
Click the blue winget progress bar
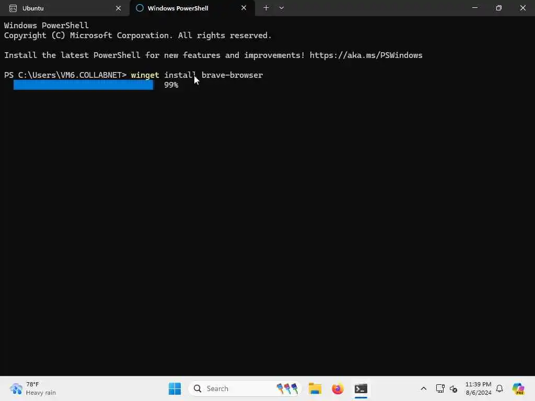pyautogui.click(x=83, y=85)
